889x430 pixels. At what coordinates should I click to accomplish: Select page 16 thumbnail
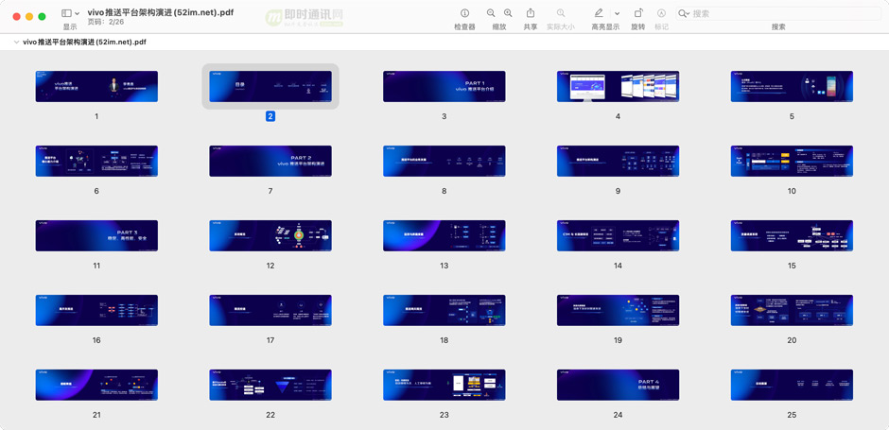96,311
